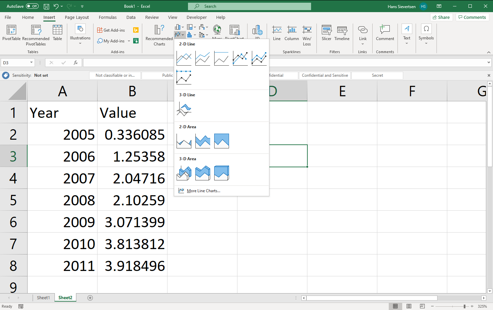493x310 pixels.
Task: Insert a Comment
Action: pyautogui.click(x=385, y=33)
